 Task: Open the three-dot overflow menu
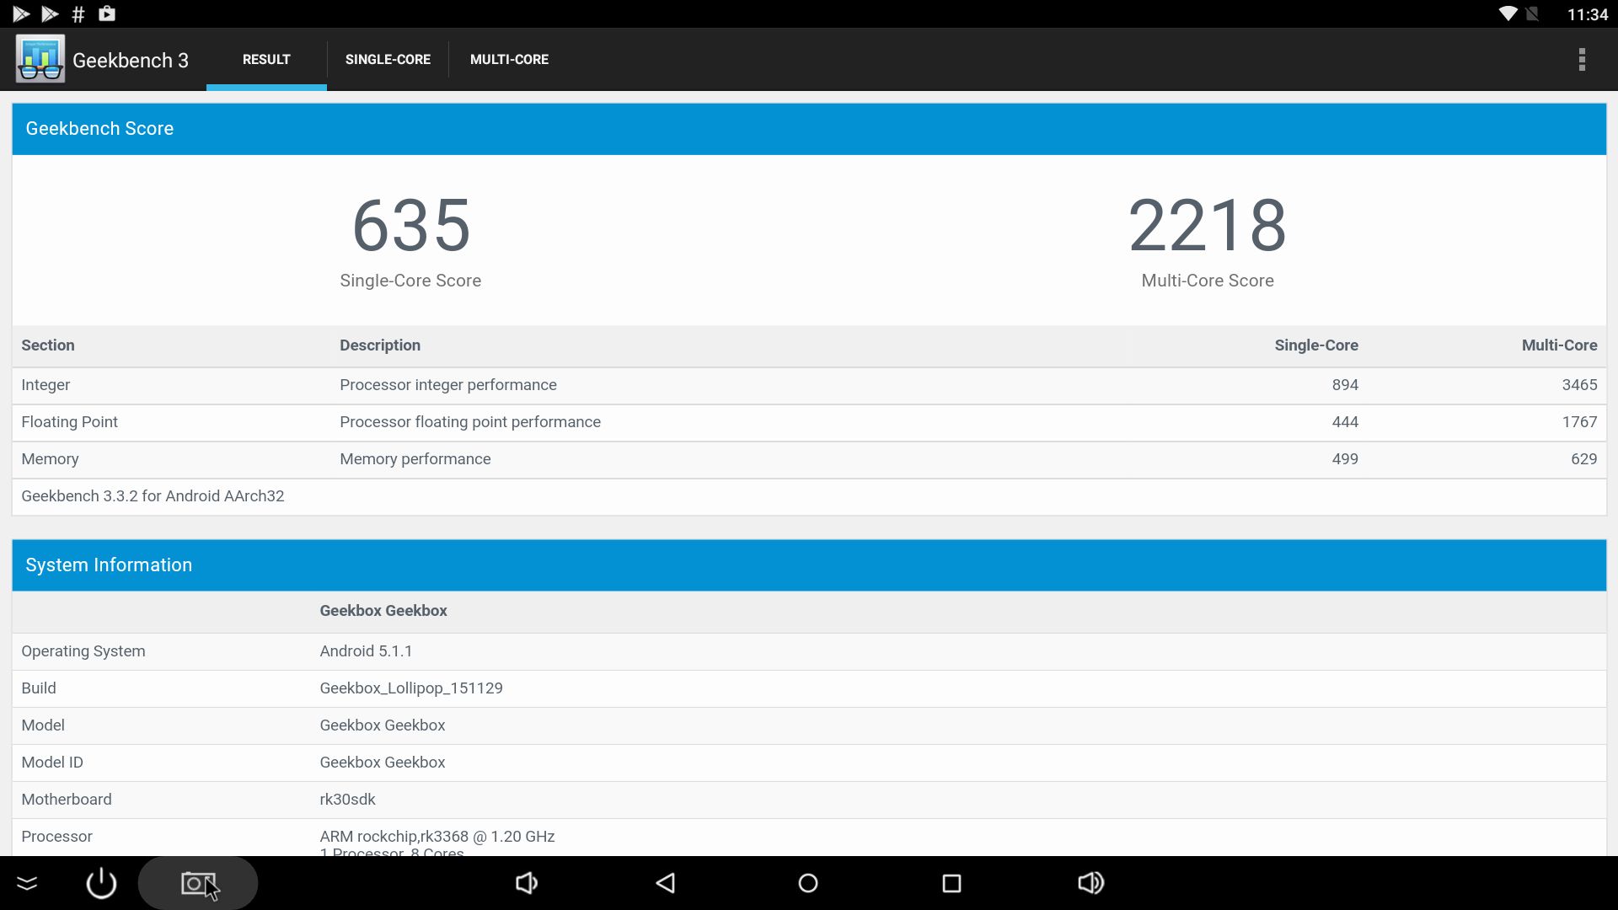[x=1581, y=59]
